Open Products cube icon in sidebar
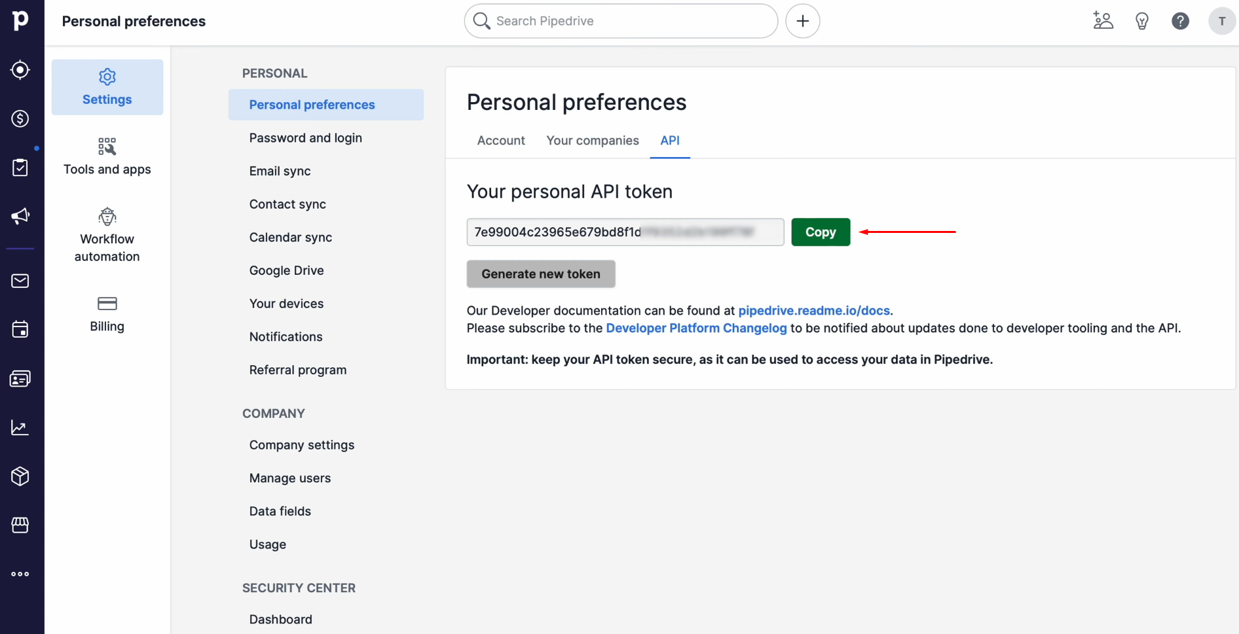The height and width of the screenshot is (634, 1239). (x=20, y=476)
